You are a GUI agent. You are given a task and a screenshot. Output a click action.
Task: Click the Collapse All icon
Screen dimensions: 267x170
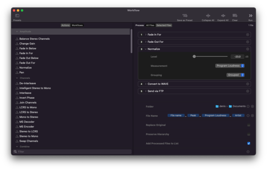[x=208, y=16]
